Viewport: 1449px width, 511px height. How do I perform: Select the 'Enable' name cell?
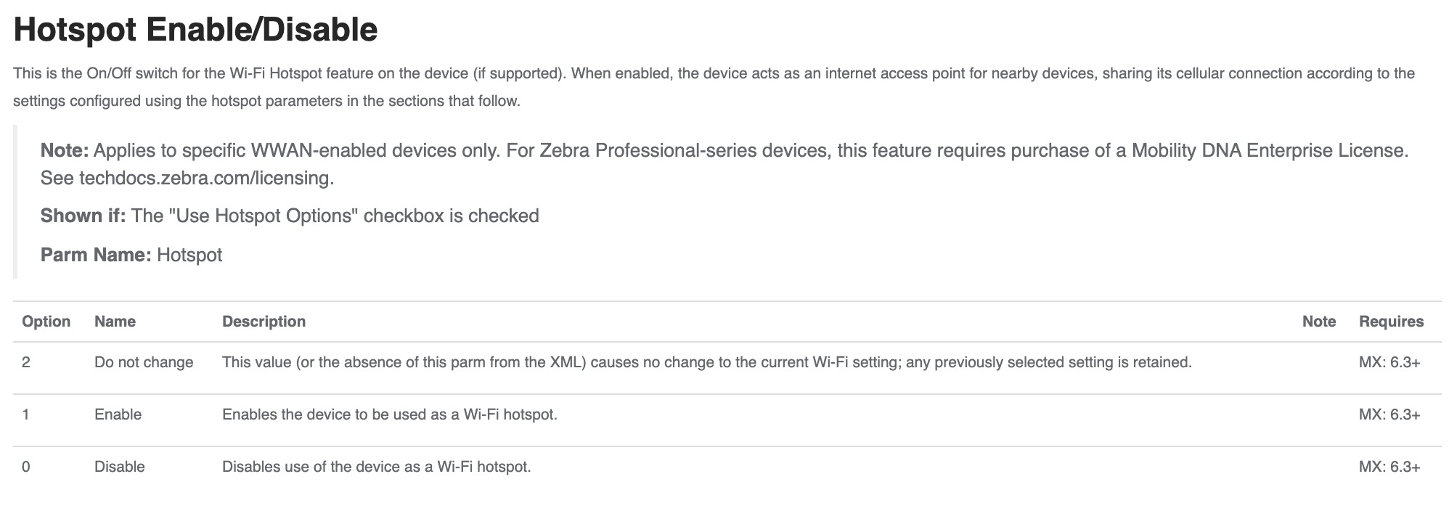(x=118, y=414)
